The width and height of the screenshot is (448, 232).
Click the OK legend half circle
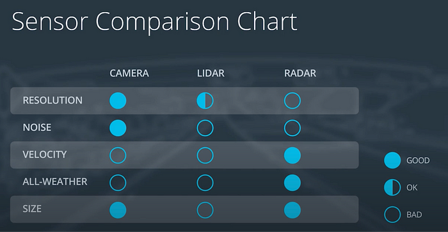(x=392, y=187)
